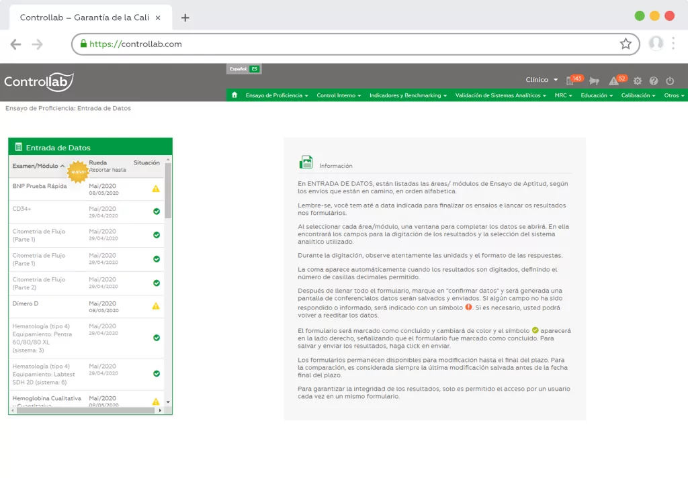Open the settings gear icon
The height and width of the screenshot is (478, 688).
point(638,81)
